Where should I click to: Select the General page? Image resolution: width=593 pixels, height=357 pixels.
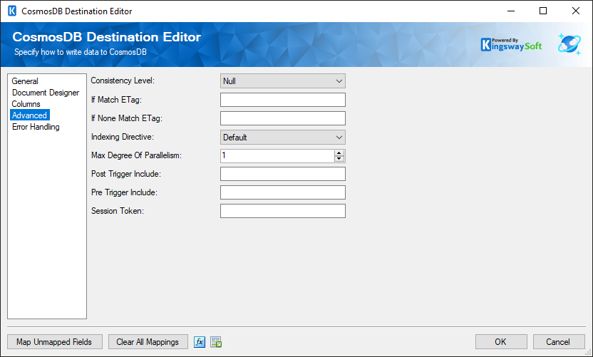pyautogui.click(x=25, y=81)
